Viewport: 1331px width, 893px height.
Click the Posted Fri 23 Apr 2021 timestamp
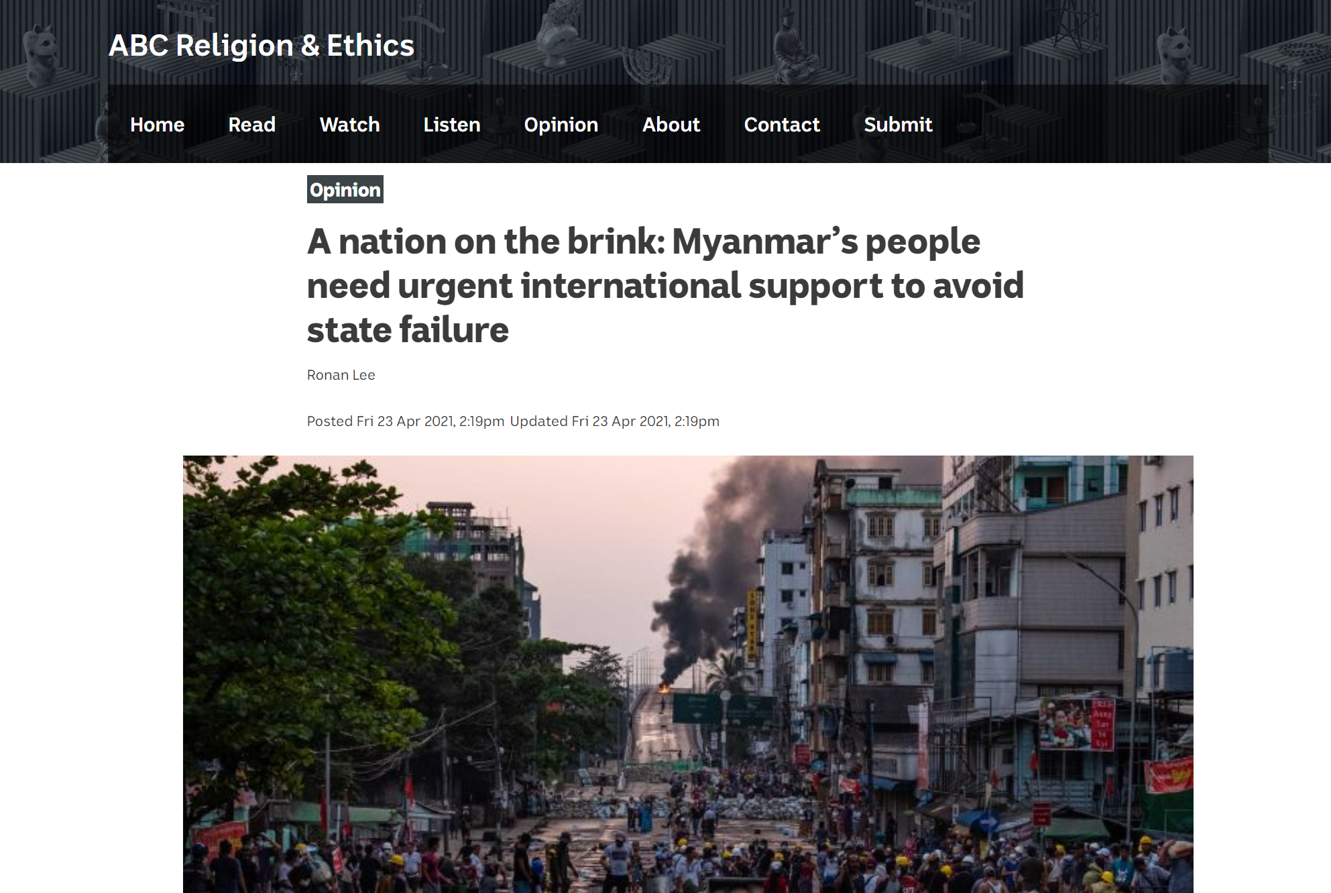[x=406, y=421]
